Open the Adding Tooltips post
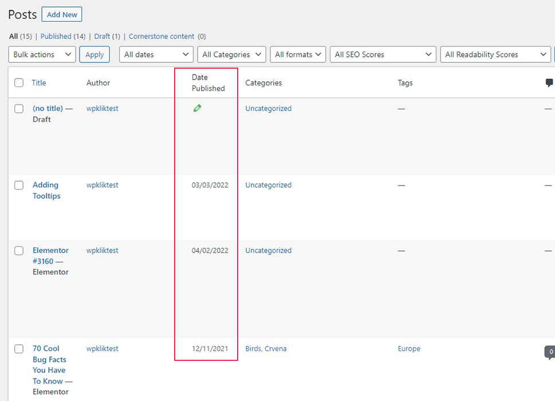Viewport: 555px width, 401px height. coord(46,190)
